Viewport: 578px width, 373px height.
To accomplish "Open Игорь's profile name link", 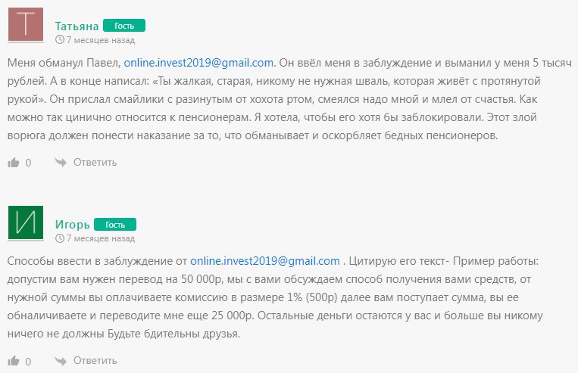I will 73,225.
